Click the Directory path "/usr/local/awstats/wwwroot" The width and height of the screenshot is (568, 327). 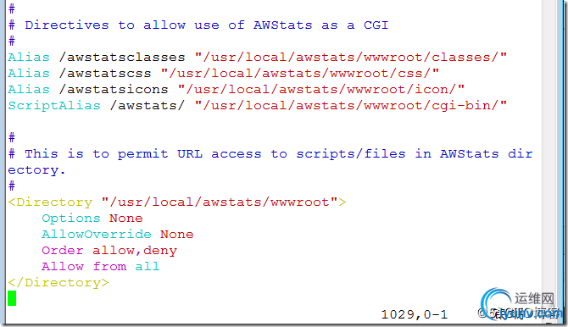[x=220, y=202]
